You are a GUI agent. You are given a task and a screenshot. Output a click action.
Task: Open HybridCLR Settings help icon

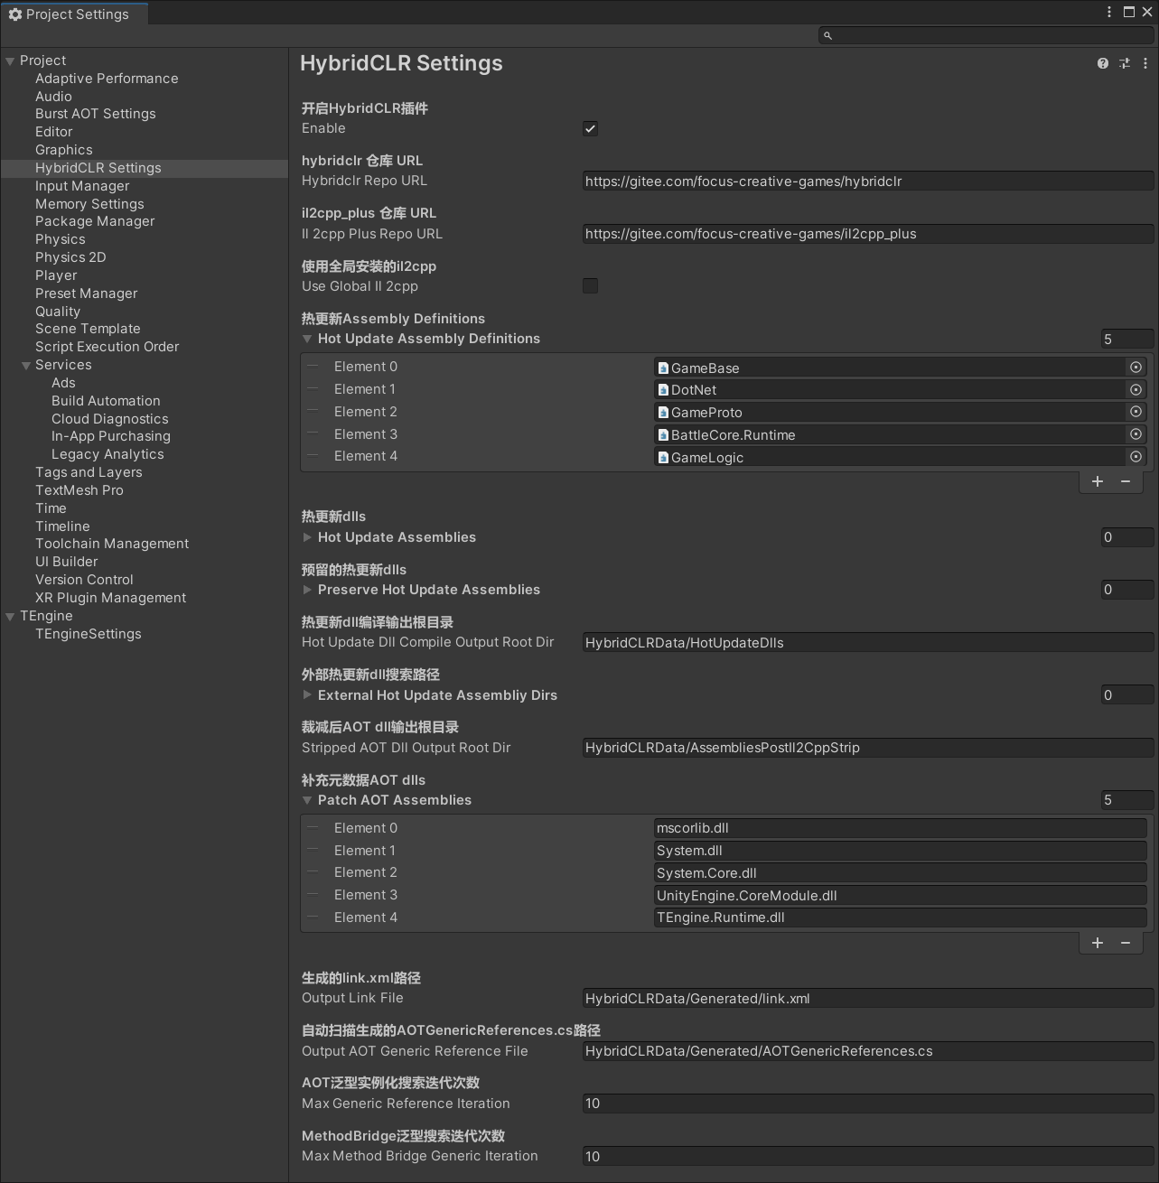click(x=1102, y=63)
